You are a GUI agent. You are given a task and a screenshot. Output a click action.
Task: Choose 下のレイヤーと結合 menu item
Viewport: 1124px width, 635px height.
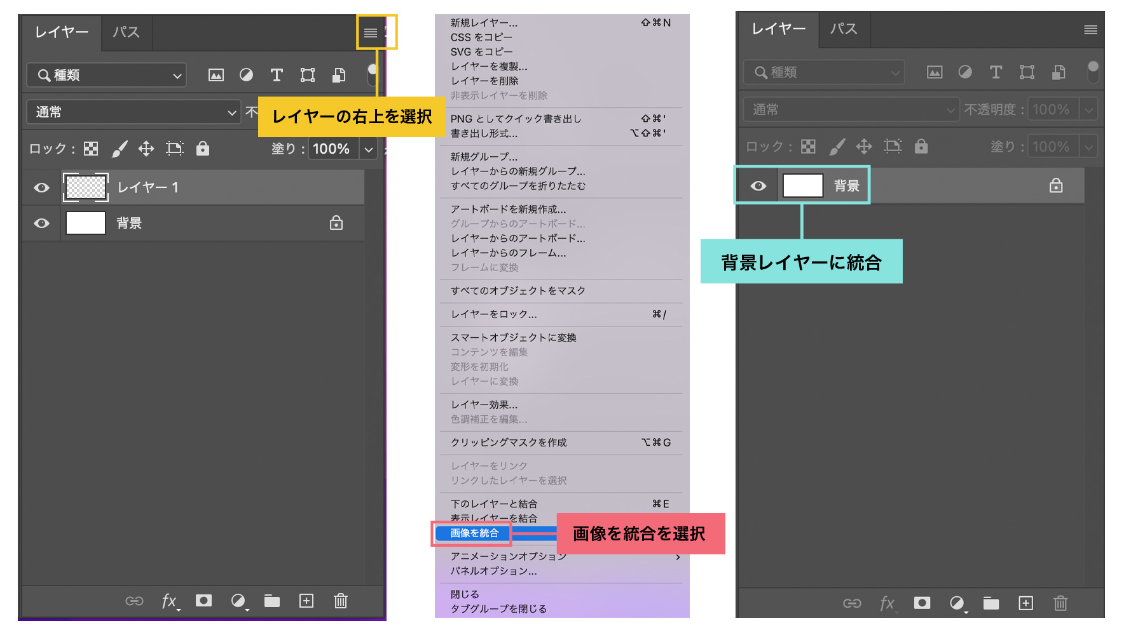[494, 504]
